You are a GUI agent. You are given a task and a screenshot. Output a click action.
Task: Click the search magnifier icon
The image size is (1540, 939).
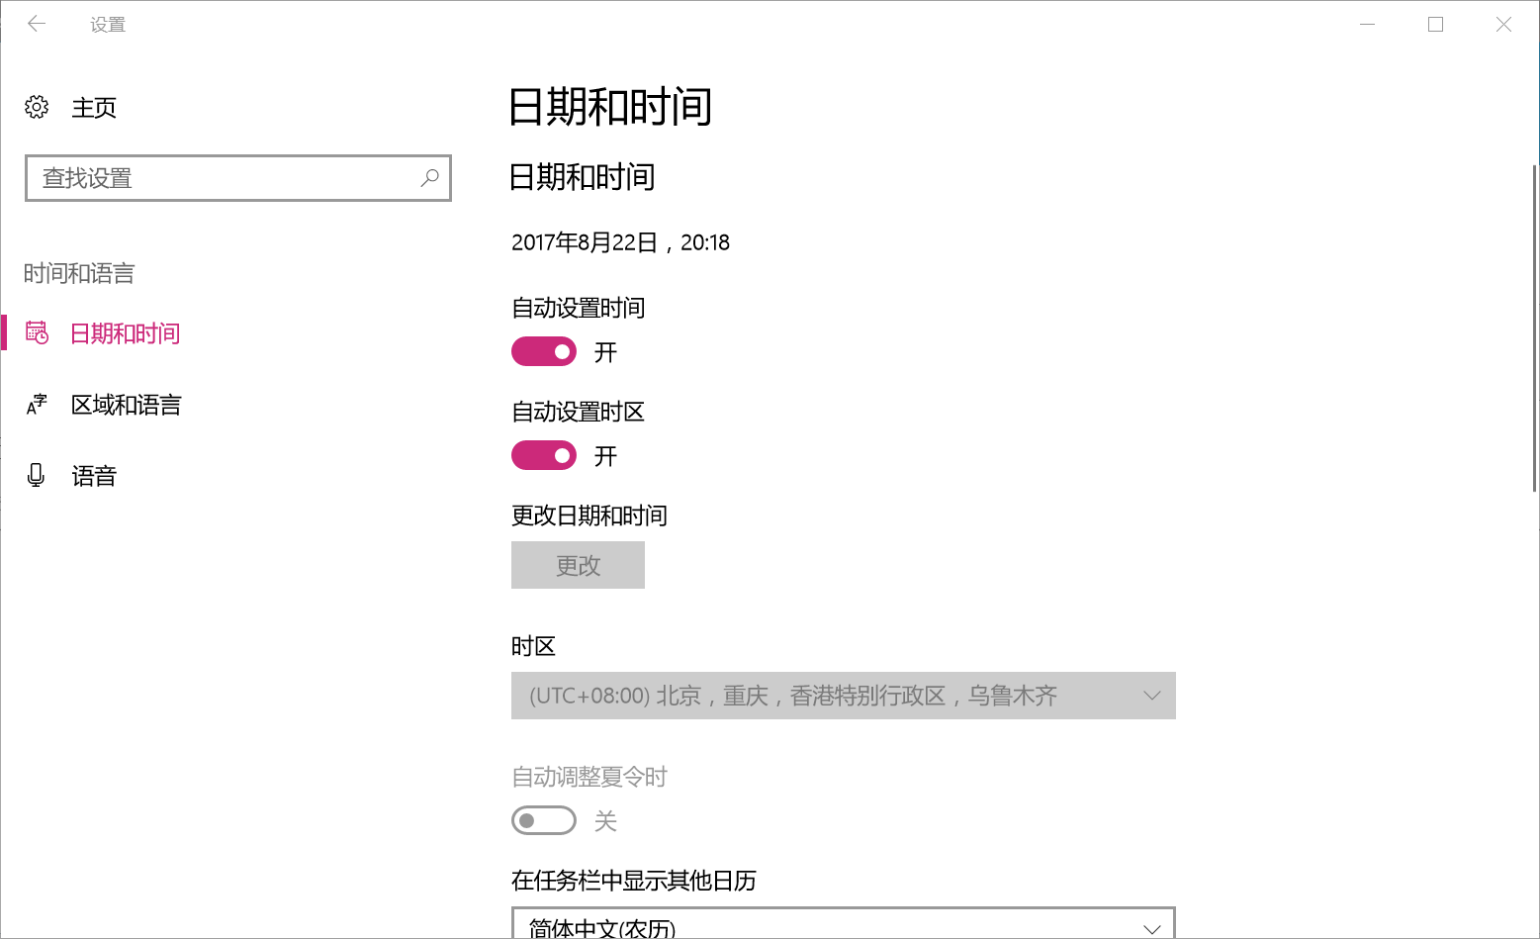(x=429, y=178)
